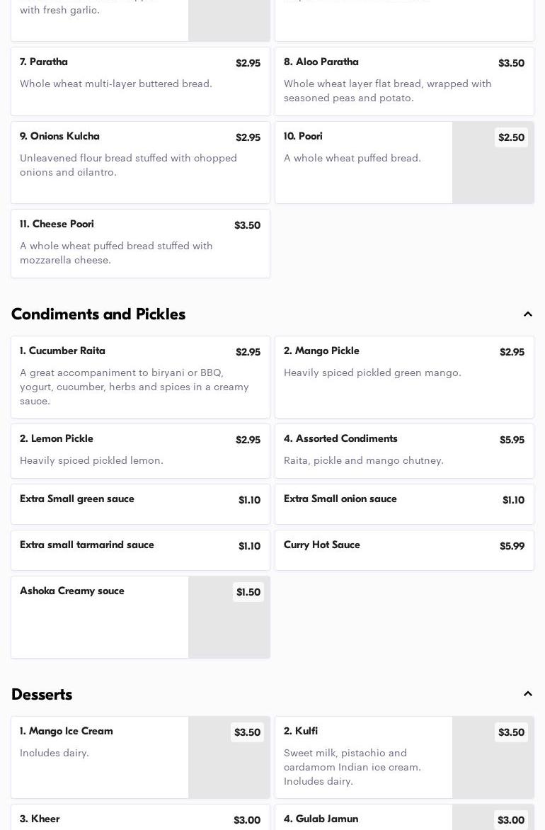545x830 pixels.
Task: Select Extra Small green sauce
Action: (140, 504)
